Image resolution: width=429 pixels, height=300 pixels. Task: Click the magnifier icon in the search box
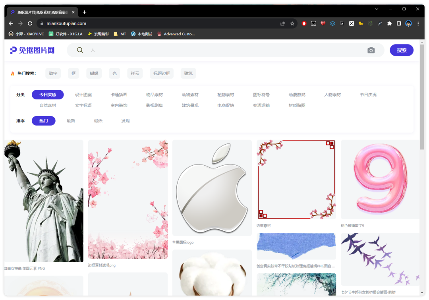tap(80, 50)
